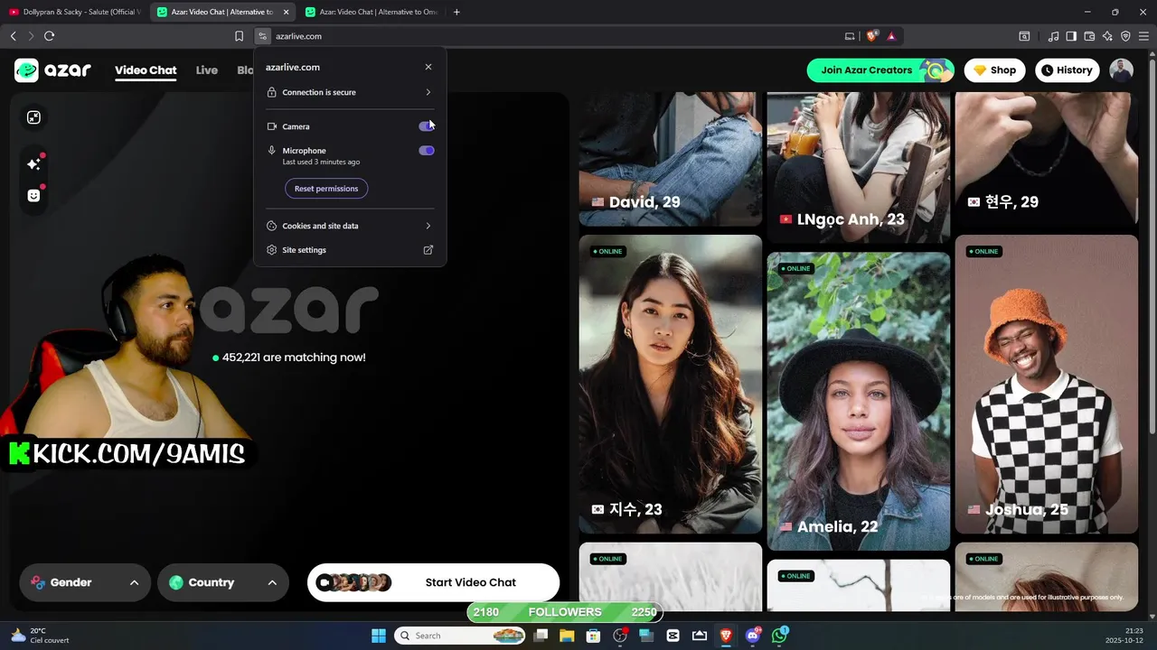Screen dimensions: 1157x650
Task: Select the Live nav tab
Action: click(207, 70)
